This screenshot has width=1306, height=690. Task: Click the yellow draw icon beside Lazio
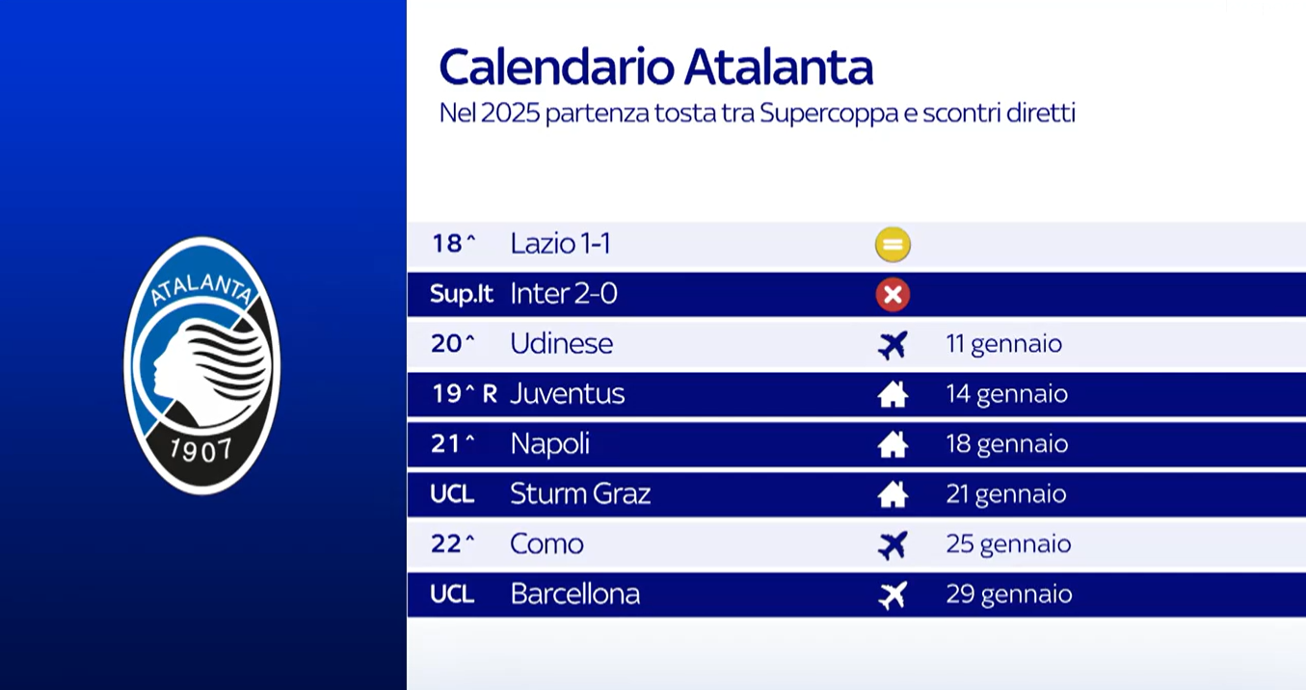click(893, 245)
